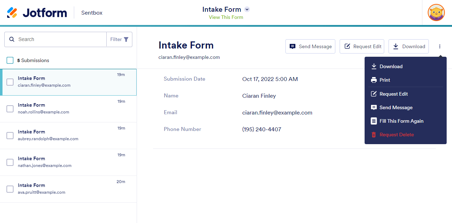Select the ava.pruitt submission checkbox
The height and width of the screenshot is (223, 452).
click(x=10, y=189)
